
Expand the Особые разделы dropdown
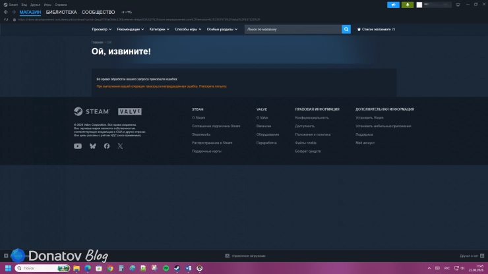point(222,29)
